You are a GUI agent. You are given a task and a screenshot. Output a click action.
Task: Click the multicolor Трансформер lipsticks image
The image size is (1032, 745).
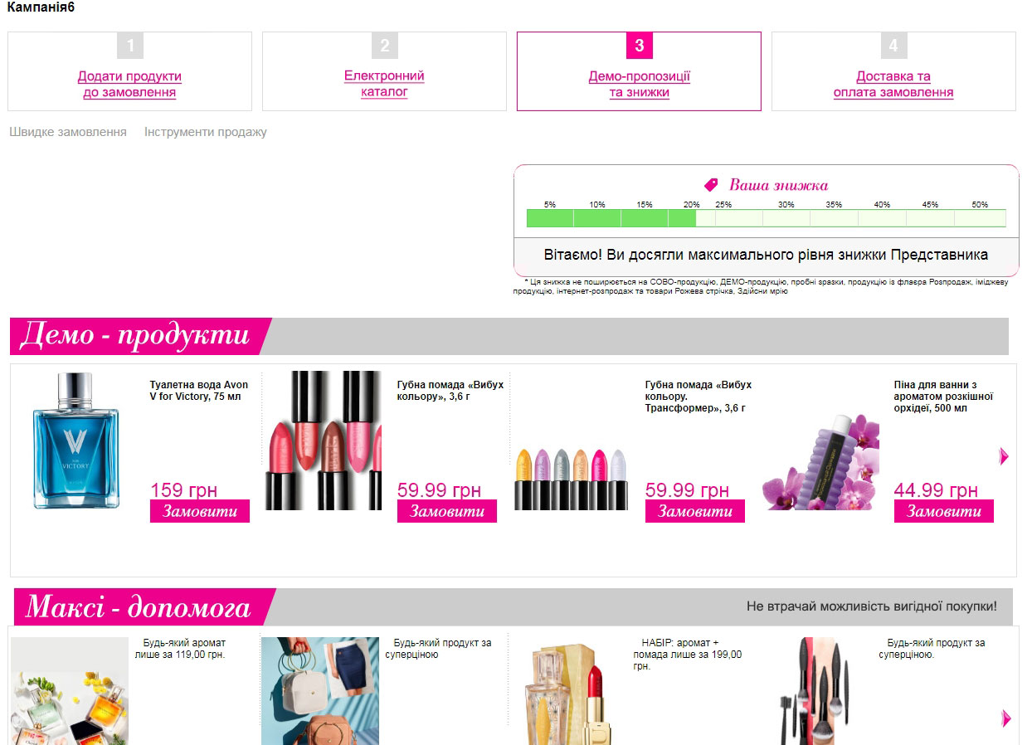tap(572, 478)
